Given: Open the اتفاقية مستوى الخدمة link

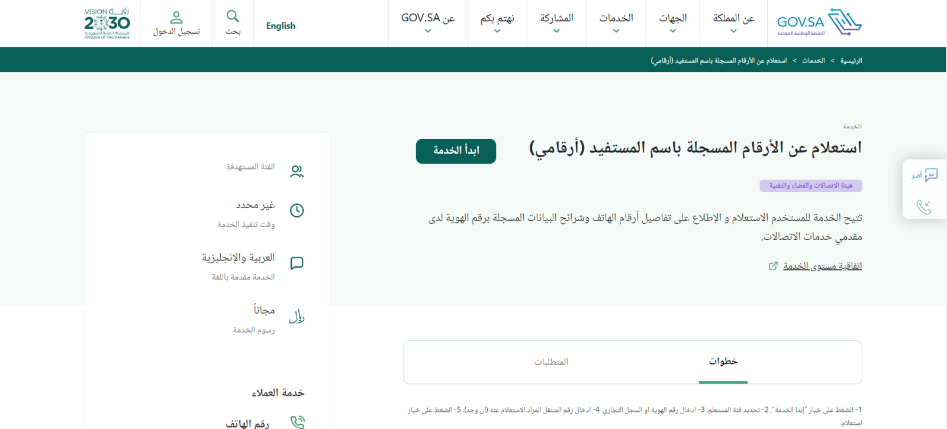Looking at the screenshot, I should 822,266.
